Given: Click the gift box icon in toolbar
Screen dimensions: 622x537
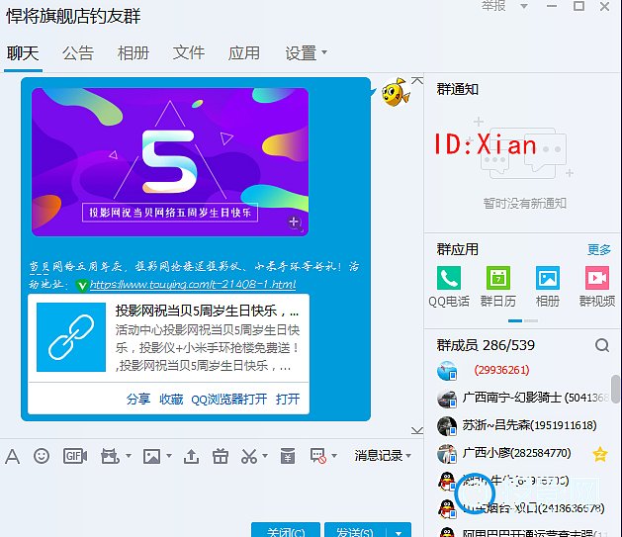Looking at the screenshot, I should [x=221, y=456].
